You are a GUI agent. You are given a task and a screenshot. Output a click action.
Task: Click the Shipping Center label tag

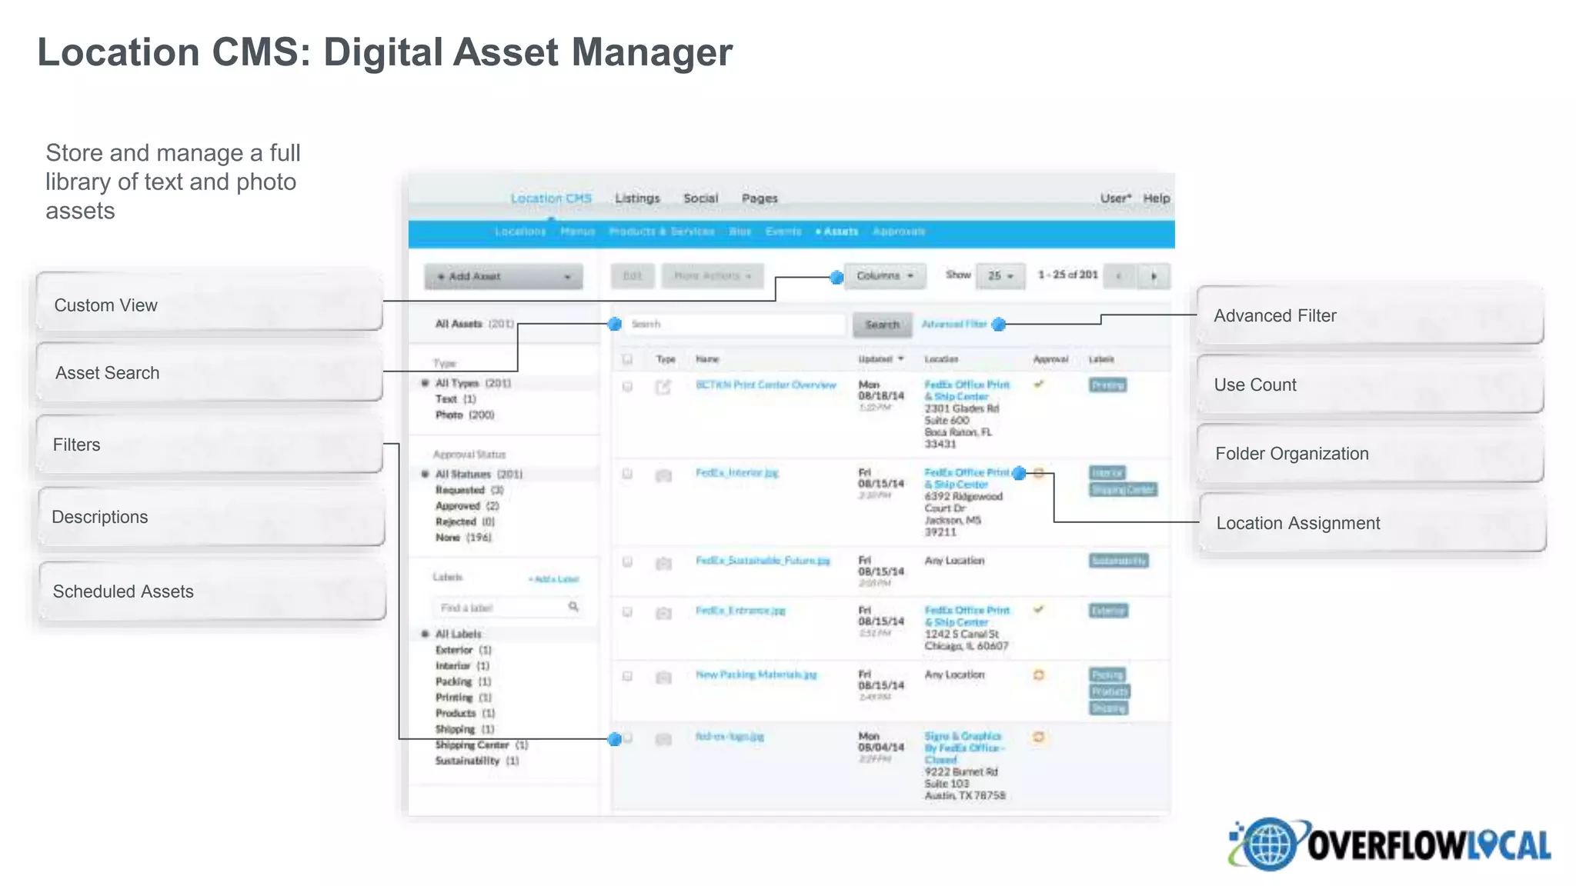coord(1124,489)
